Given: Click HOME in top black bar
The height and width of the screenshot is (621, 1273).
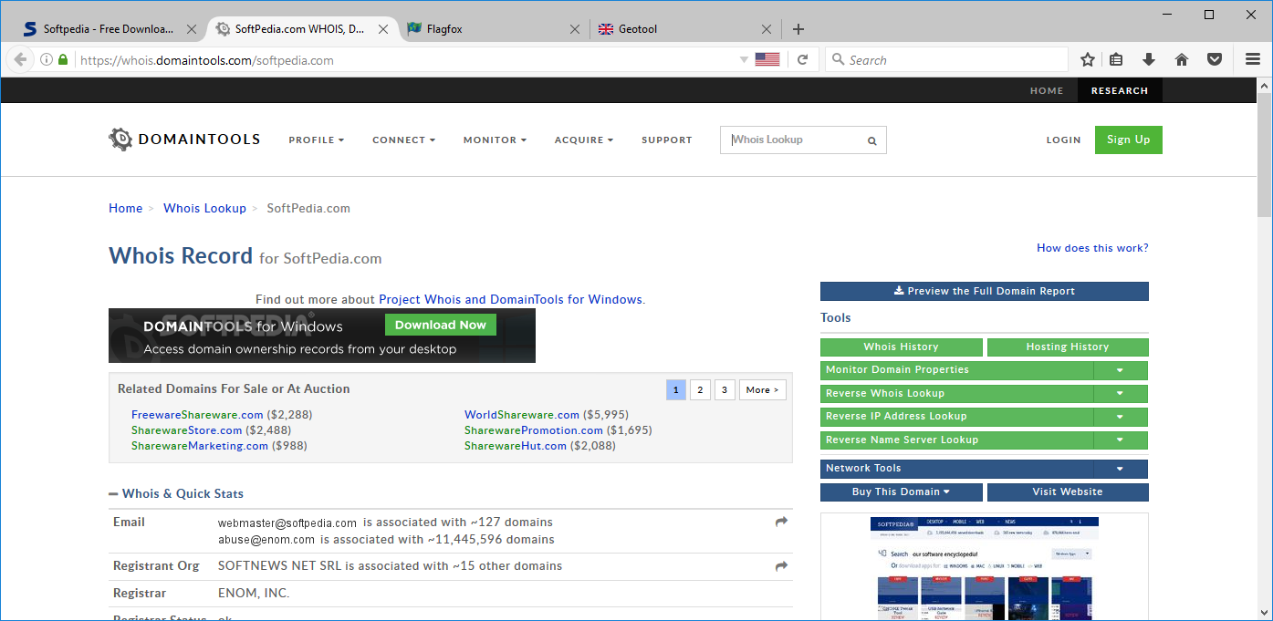Looking at the screenshot, I should pos(1047,91).
